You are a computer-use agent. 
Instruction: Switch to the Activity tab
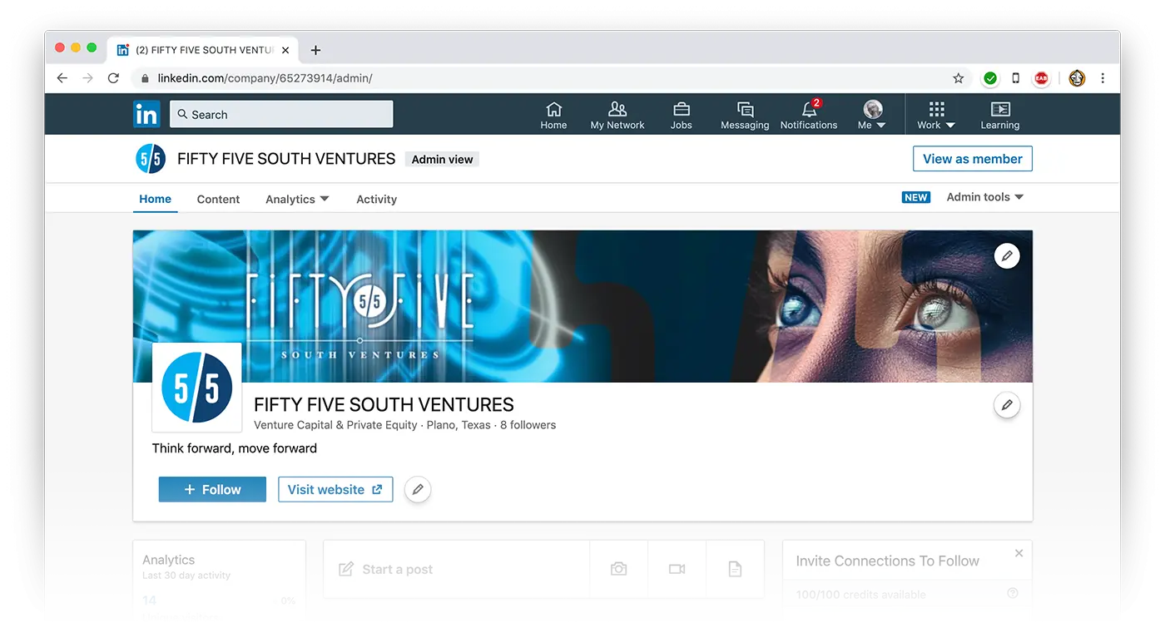click(376, 199)
